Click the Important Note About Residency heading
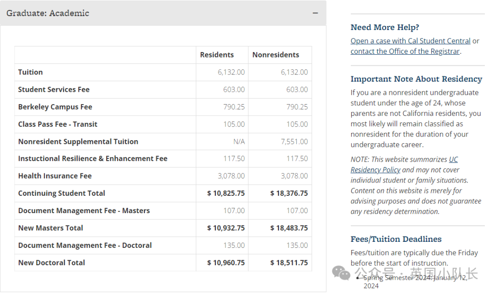494x293 pixels. click(x=417, y=79)
